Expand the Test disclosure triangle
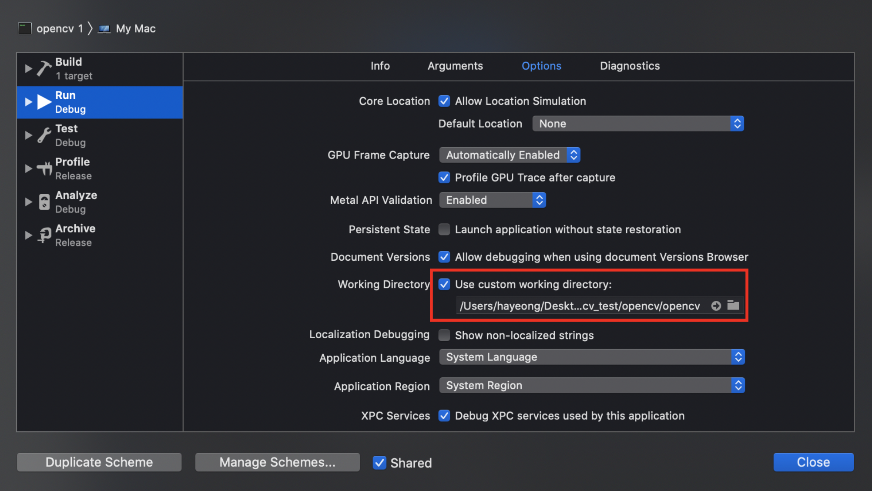Screen dimensions: 872x491 28,135
